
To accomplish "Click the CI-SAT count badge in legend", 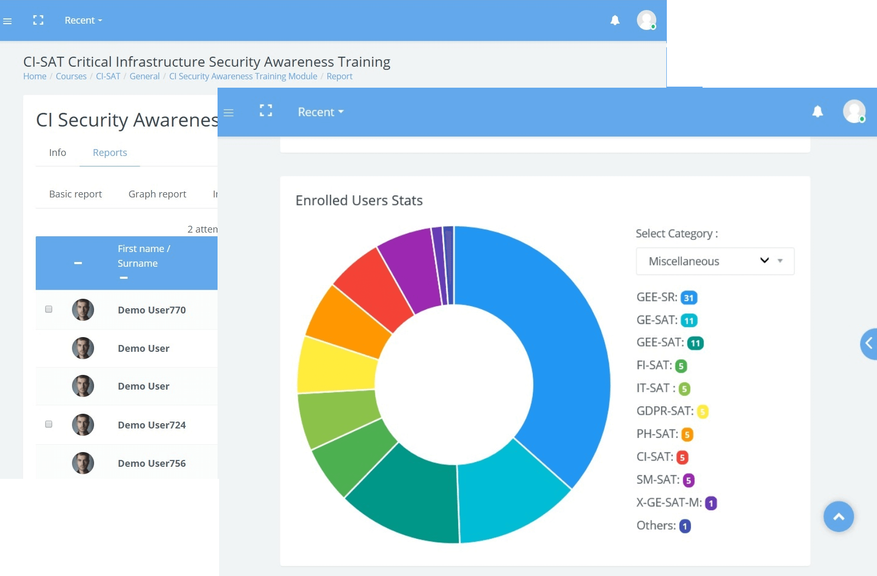I will point(683,457).
